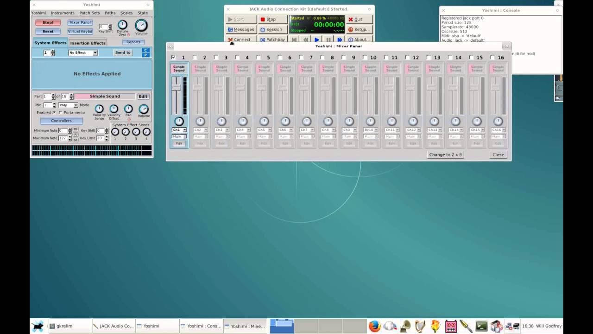Screen dimensions: 593x334
Task: Click the blue C button beside Send to
Action: [x=145, y=50]
